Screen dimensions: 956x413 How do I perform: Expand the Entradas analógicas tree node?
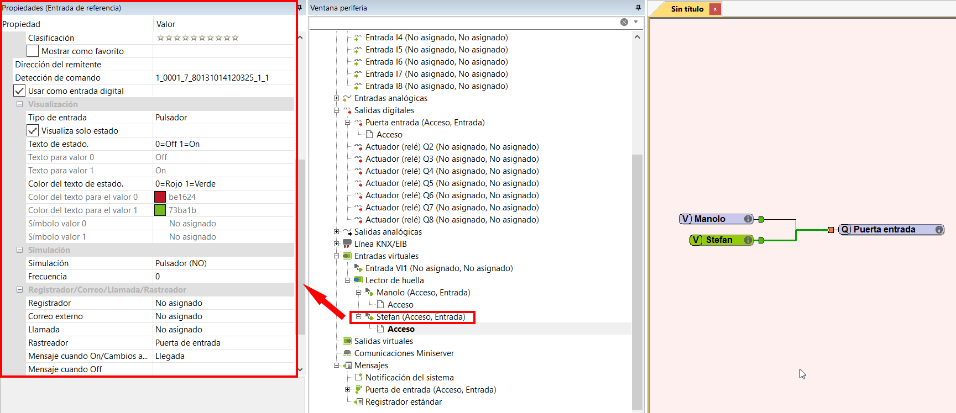click(336, 98)
